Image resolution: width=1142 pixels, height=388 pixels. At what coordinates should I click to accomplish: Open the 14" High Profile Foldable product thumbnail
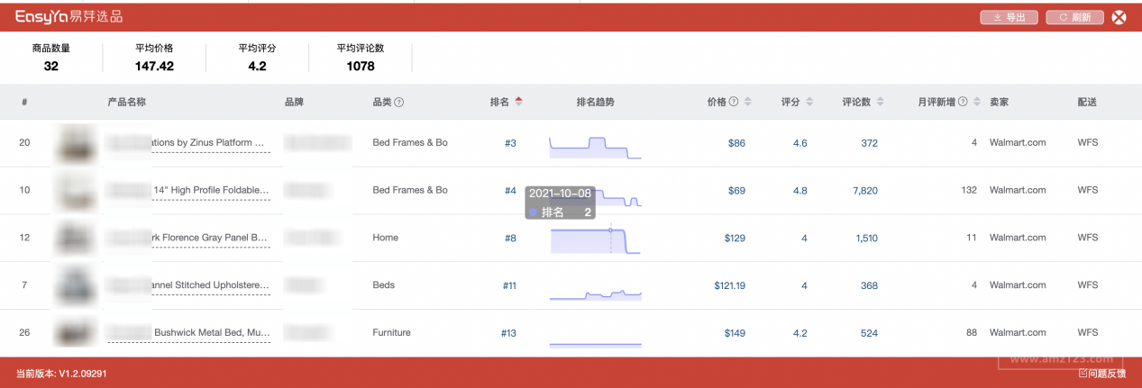click(74, 190)
